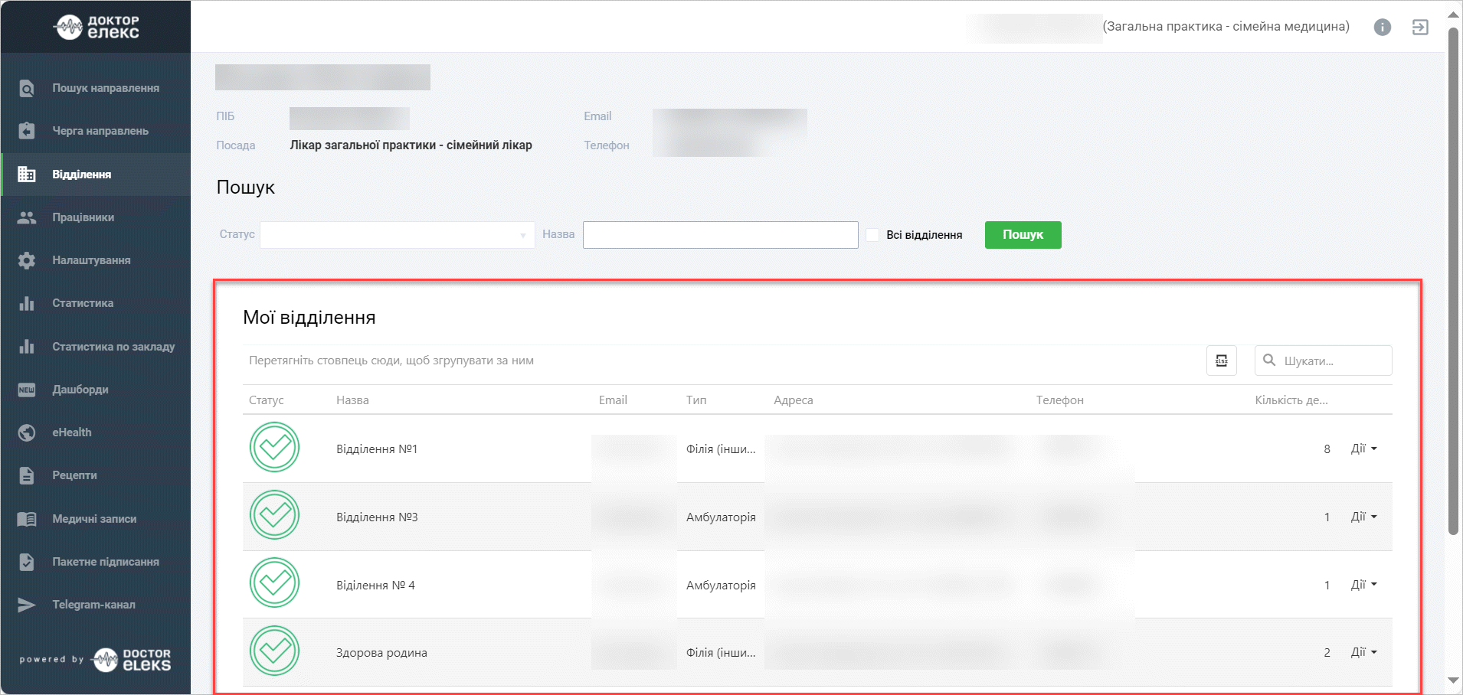Sort table by Назва column header
Screen dimensions: 1463x695
coord(352,400)
